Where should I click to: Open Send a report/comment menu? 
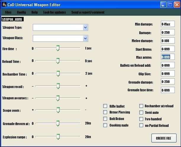(x=88, y=12)
